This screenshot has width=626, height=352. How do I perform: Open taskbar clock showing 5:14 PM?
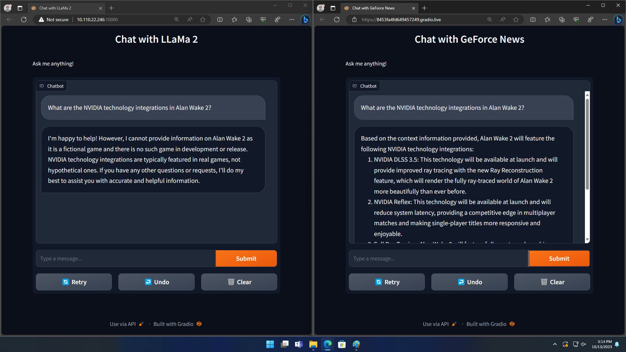point(602,344)
